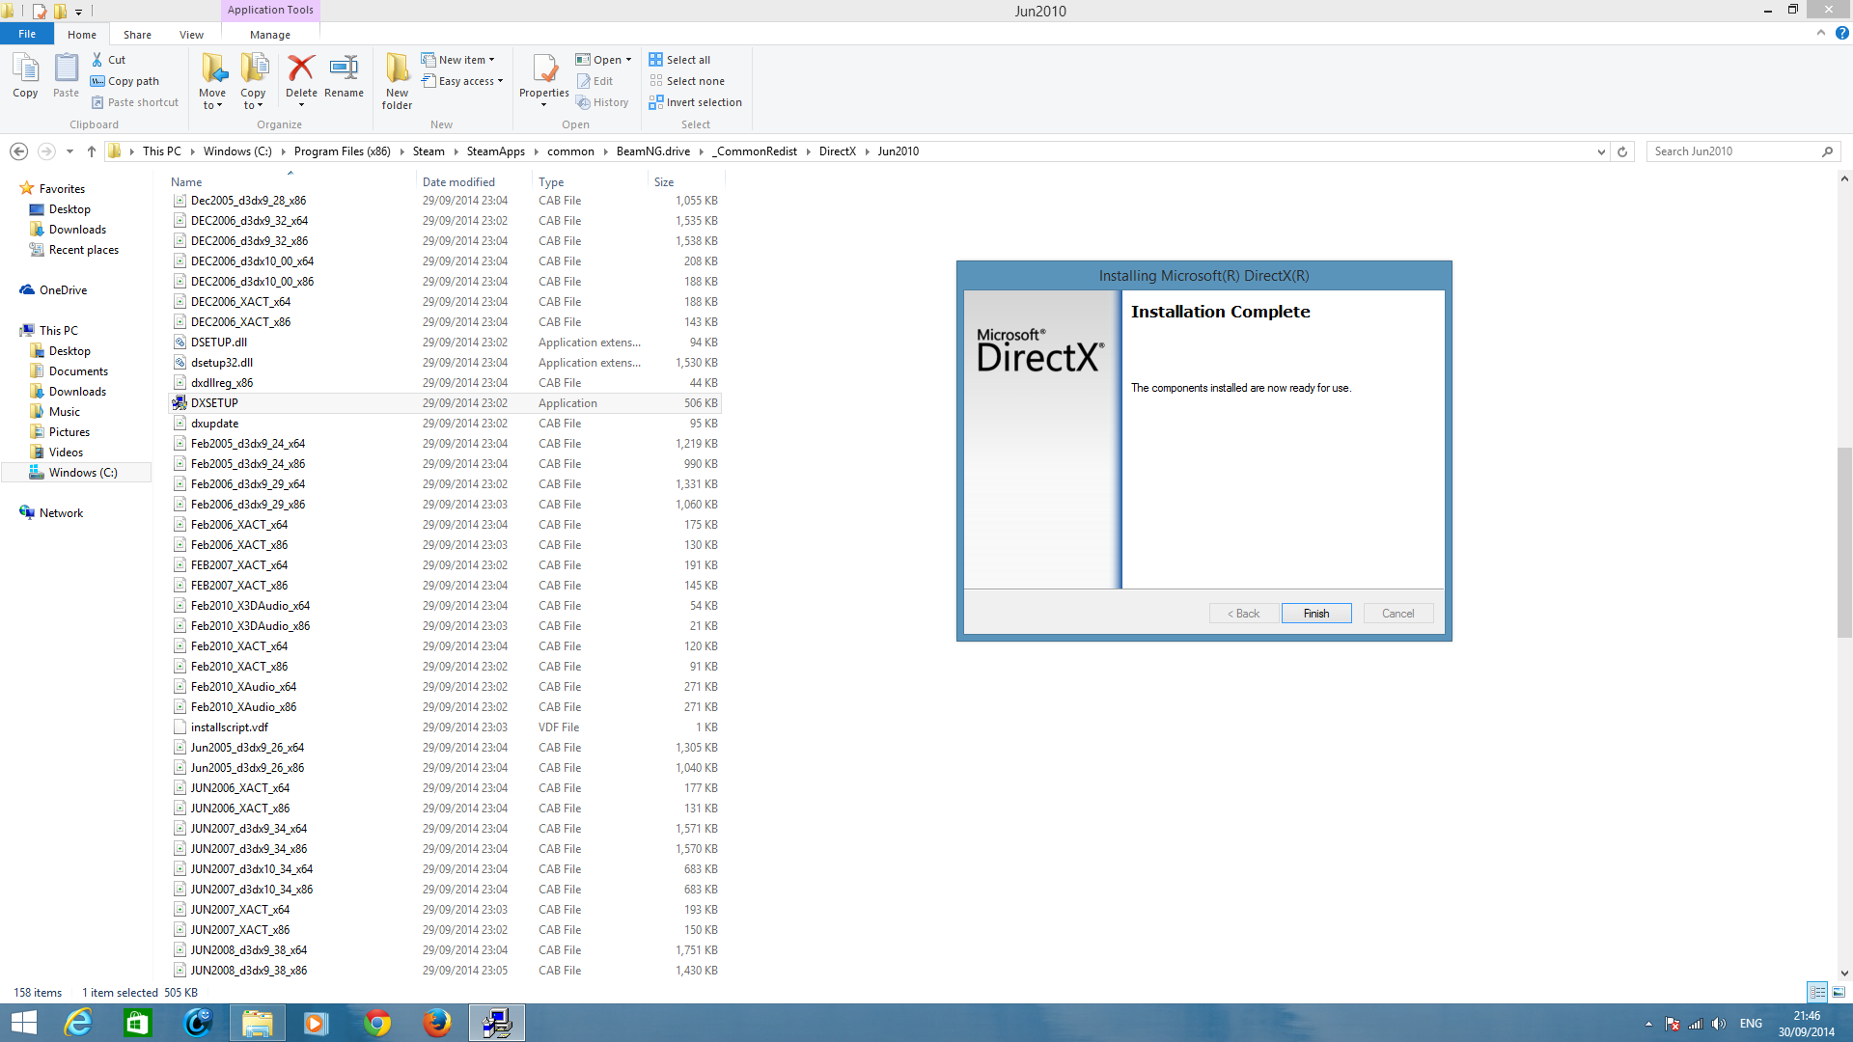This screenshot has height=1042, width=1853.
Task: Go up one folder level arrow
Action: click(x=92, y=151)
